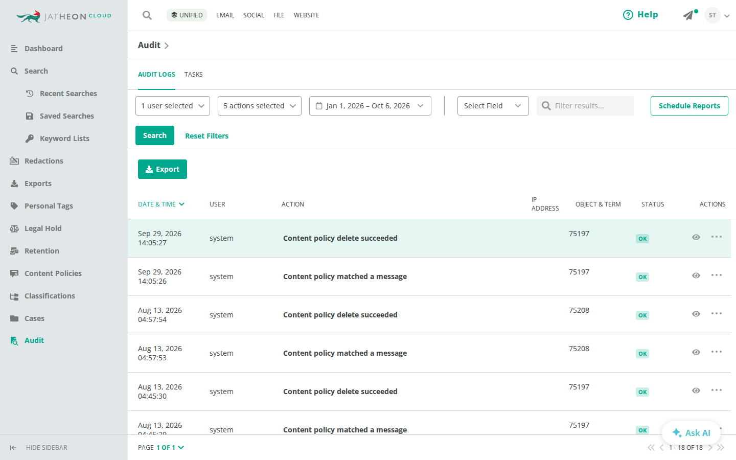
Task: Expand the page selector '1 OF 1'
Action: click(x=170, y=448)
